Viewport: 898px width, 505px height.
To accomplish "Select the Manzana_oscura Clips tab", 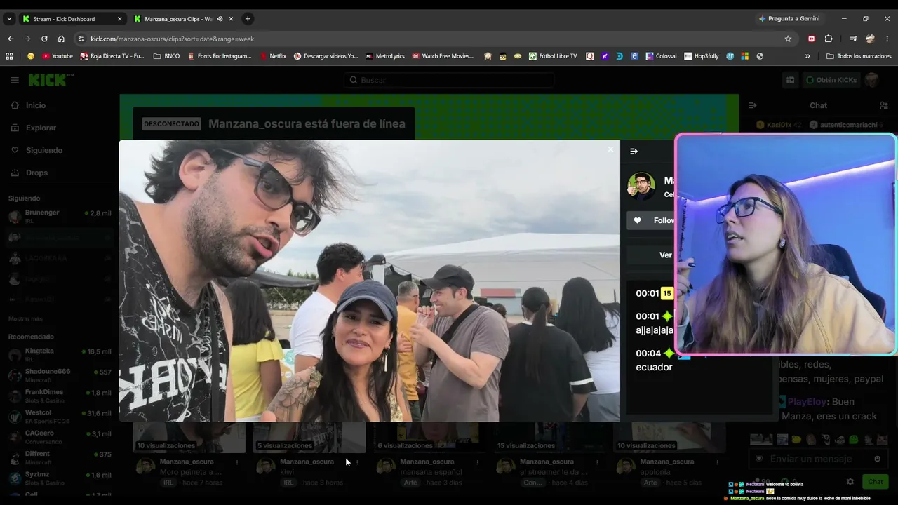I will click(179, 19).
